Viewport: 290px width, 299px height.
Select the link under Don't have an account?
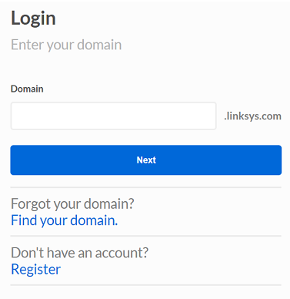click(35, 270)
